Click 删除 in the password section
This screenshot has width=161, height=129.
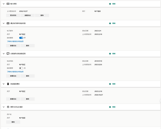(x=42, y=15)
